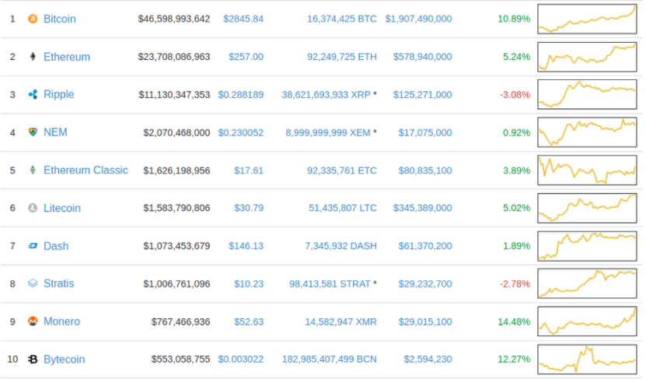This screenshot has height=379, width=646.
Task: Open Bitcoin 7-day price sparkline chart
Action: pyautogui.click(x=587, y=19)
